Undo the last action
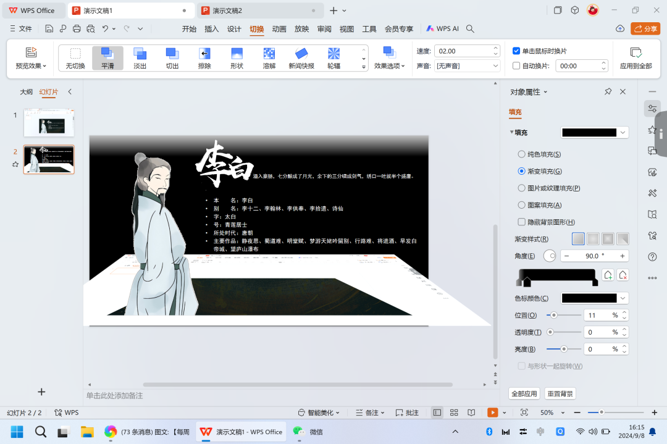667x444 pixels. 105,28
